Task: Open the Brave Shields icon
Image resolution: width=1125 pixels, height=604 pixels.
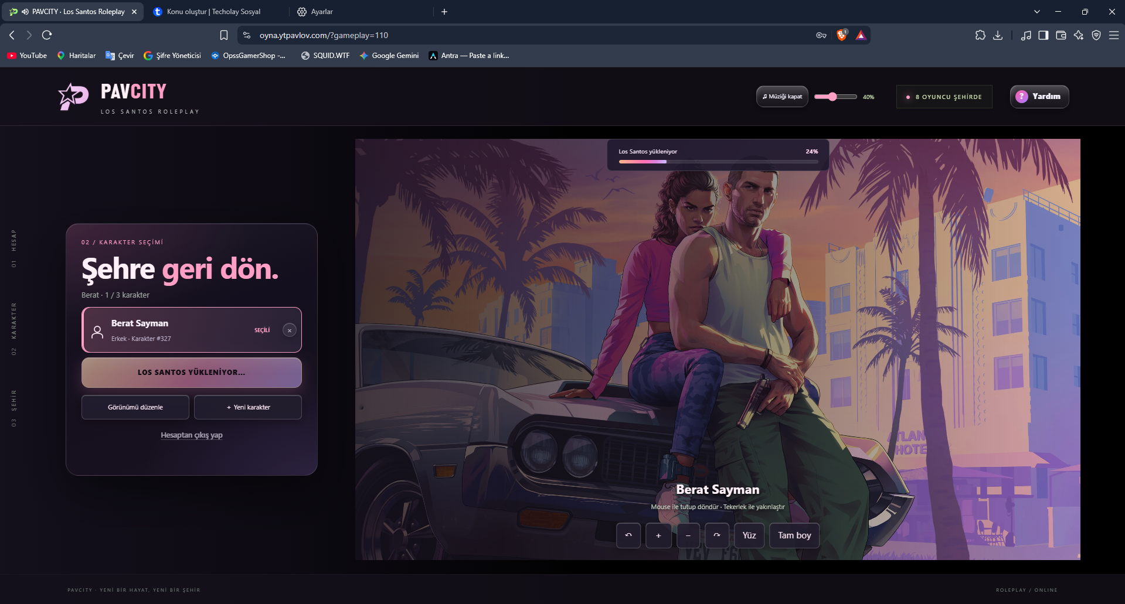Action: (842, 35)
